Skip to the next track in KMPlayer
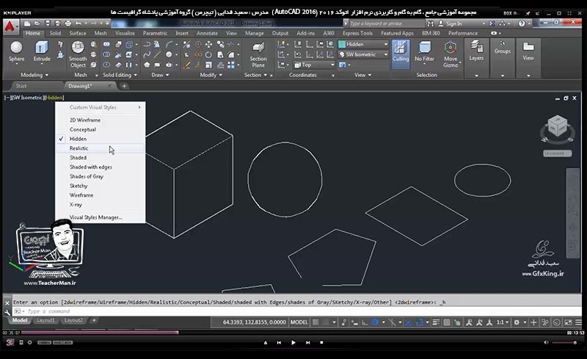587x359 pixels. 307,343
